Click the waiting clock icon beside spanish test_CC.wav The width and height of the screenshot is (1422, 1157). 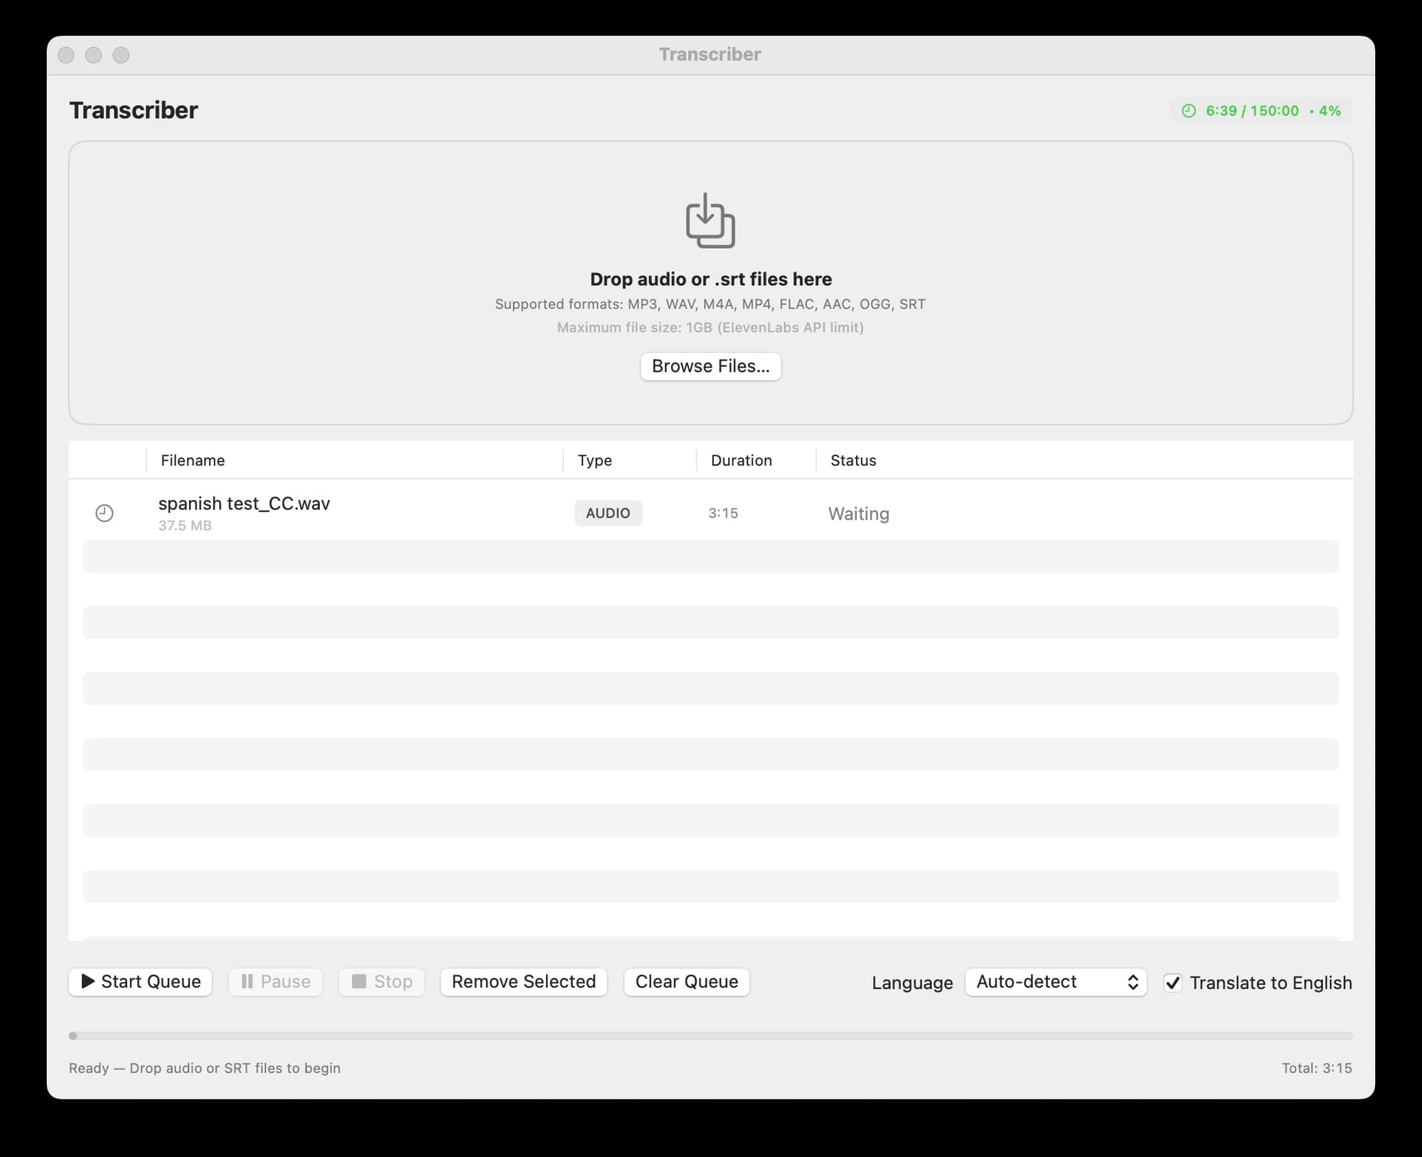[x=105, y=513]
